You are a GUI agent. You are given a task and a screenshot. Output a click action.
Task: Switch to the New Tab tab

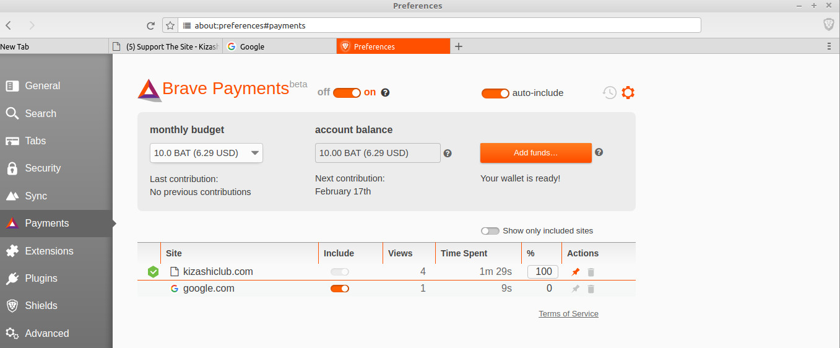pos(54,46)
